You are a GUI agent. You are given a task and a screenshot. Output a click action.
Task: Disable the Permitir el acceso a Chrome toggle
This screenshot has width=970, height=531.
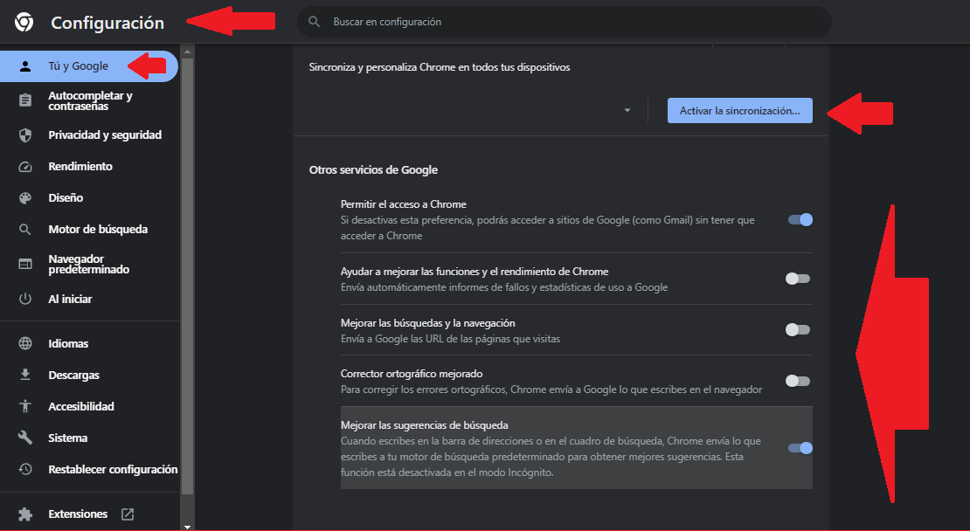click(800, 219)
